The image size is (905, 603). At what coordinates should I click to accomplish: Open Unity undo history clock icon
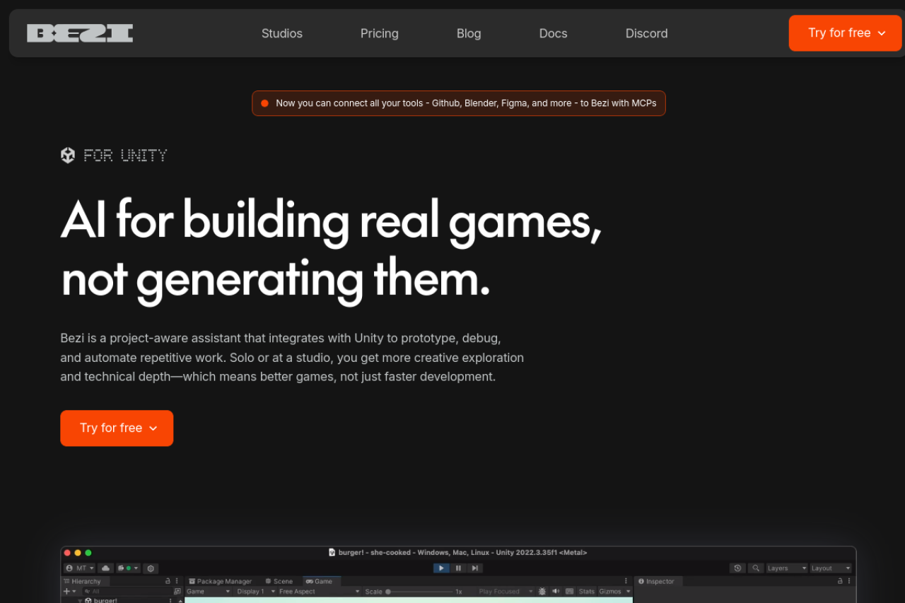737,568
